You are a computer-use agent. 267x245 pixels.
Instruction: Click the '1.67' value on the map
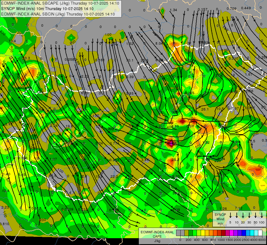coord(249,75)
